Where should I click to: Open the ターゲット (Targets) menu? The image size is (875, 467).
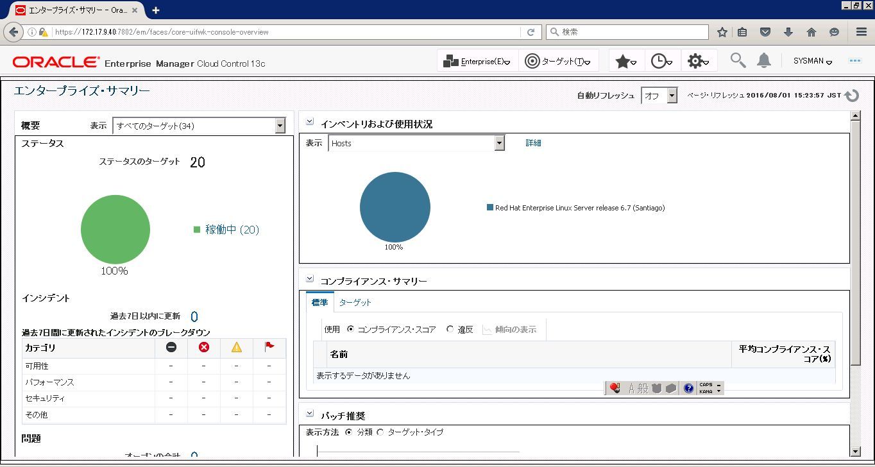[557, 61]
